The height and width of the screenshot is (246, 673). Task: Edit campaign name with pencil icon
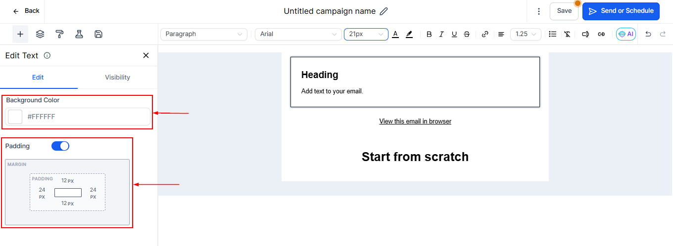[384, 11]
